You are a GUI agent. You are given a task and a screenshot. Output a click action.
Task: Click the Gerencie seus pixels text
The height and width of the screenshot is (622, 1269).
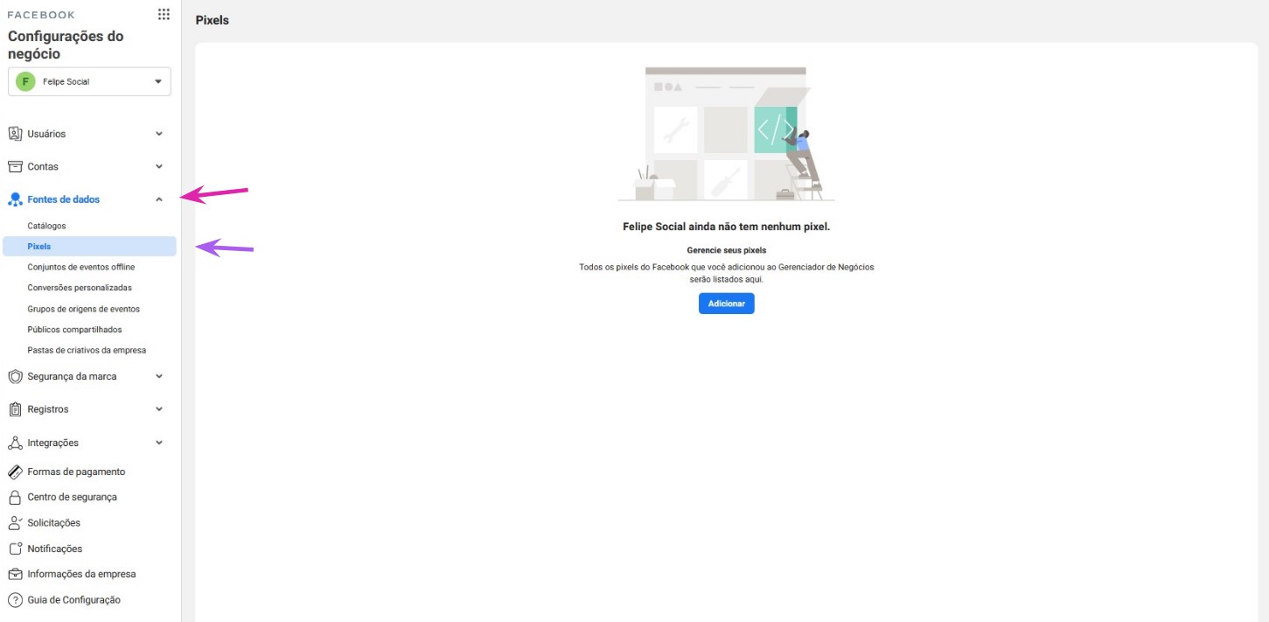[726, 250]
